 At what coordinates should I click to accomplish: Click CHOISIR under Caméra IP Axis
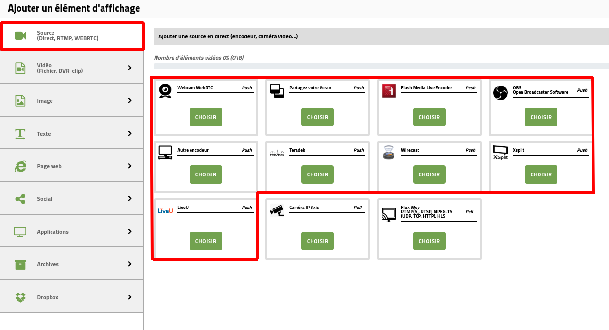pyautogui.click(x=317, y=241)
